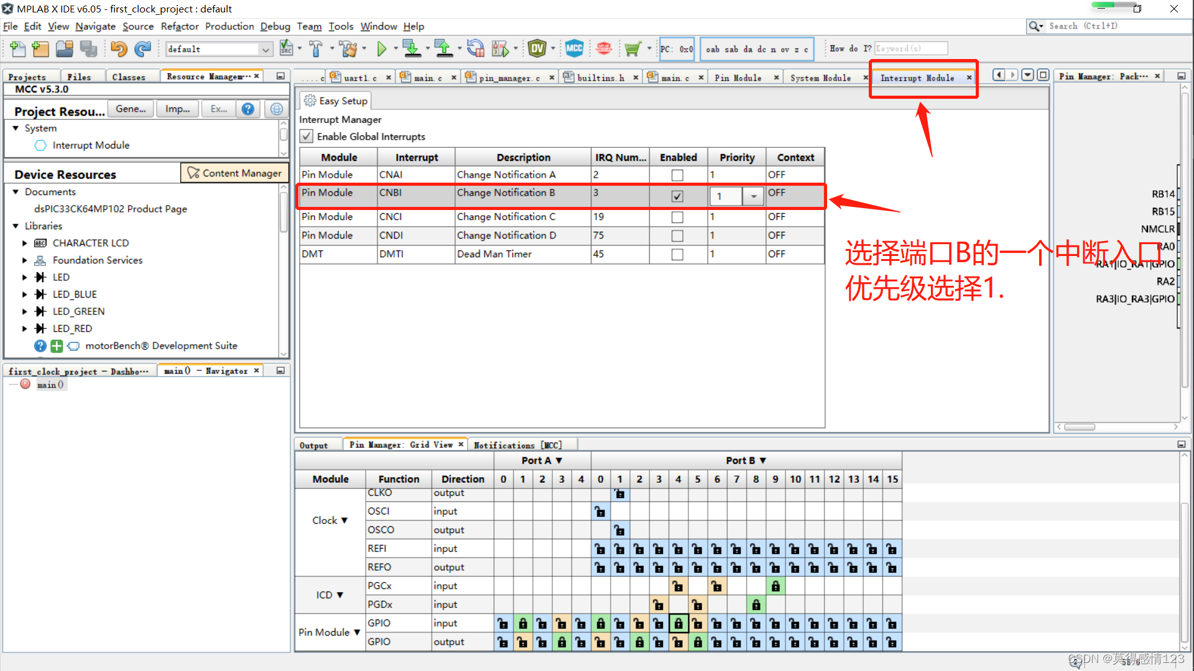1194x671 pixels.
Task: Click the How do I keyword field
Action: [x=911, y=48]
